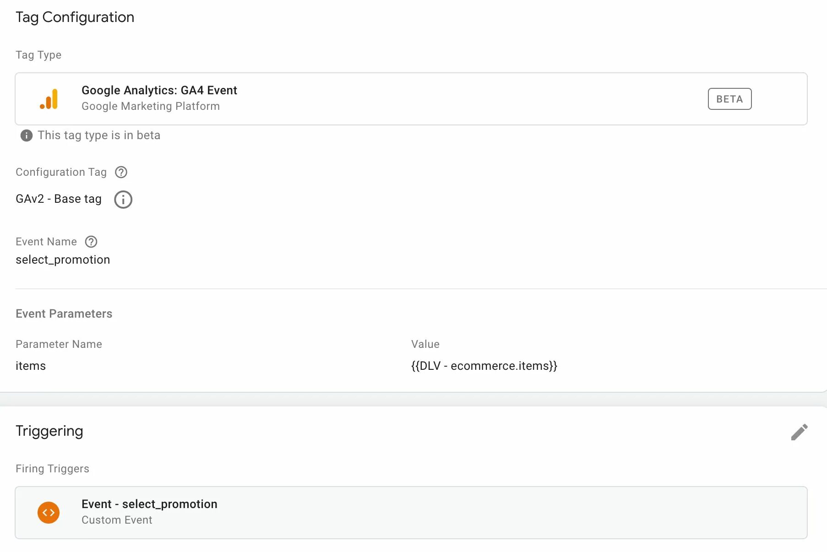This screenshot has width=827, height=552.
Task: Click the Custom Event trigger type label
Action: pos(117,520)
